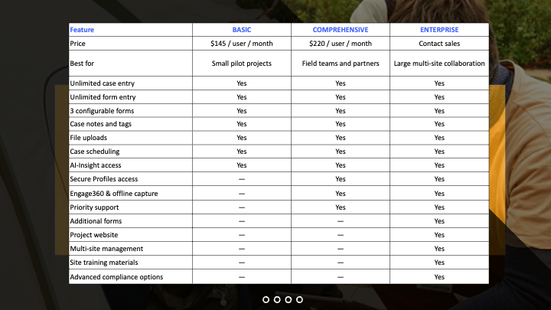Select the fourth carousel dot indicator
This screenshot has width=551, height=310.
pos(299,299)
